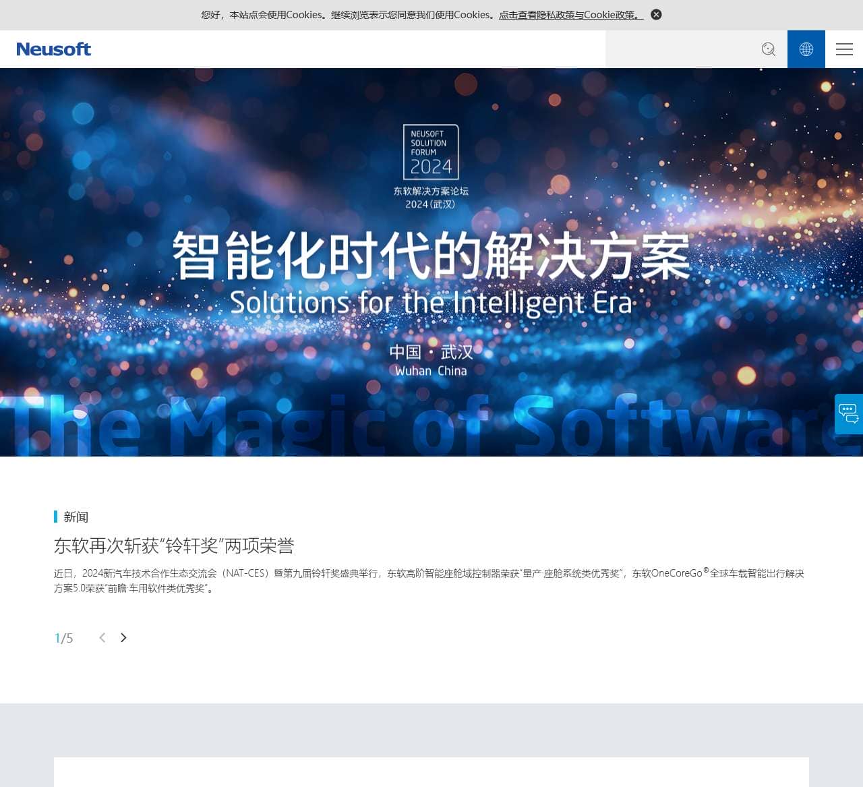Show the previous news item
863x787 pixels.
(x=102, y=638)
